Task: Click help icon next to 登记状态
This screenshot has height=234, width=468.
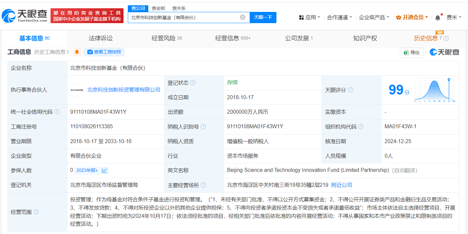Action: [193, 83]
